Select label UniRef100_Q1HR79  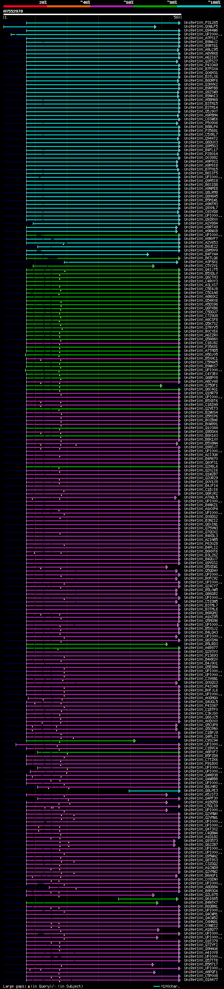tap(201, 393)
